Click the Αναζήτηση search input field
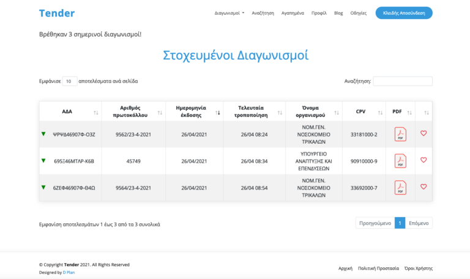The width and height of the screenshot is (470, 279). (x=402, y=81)
